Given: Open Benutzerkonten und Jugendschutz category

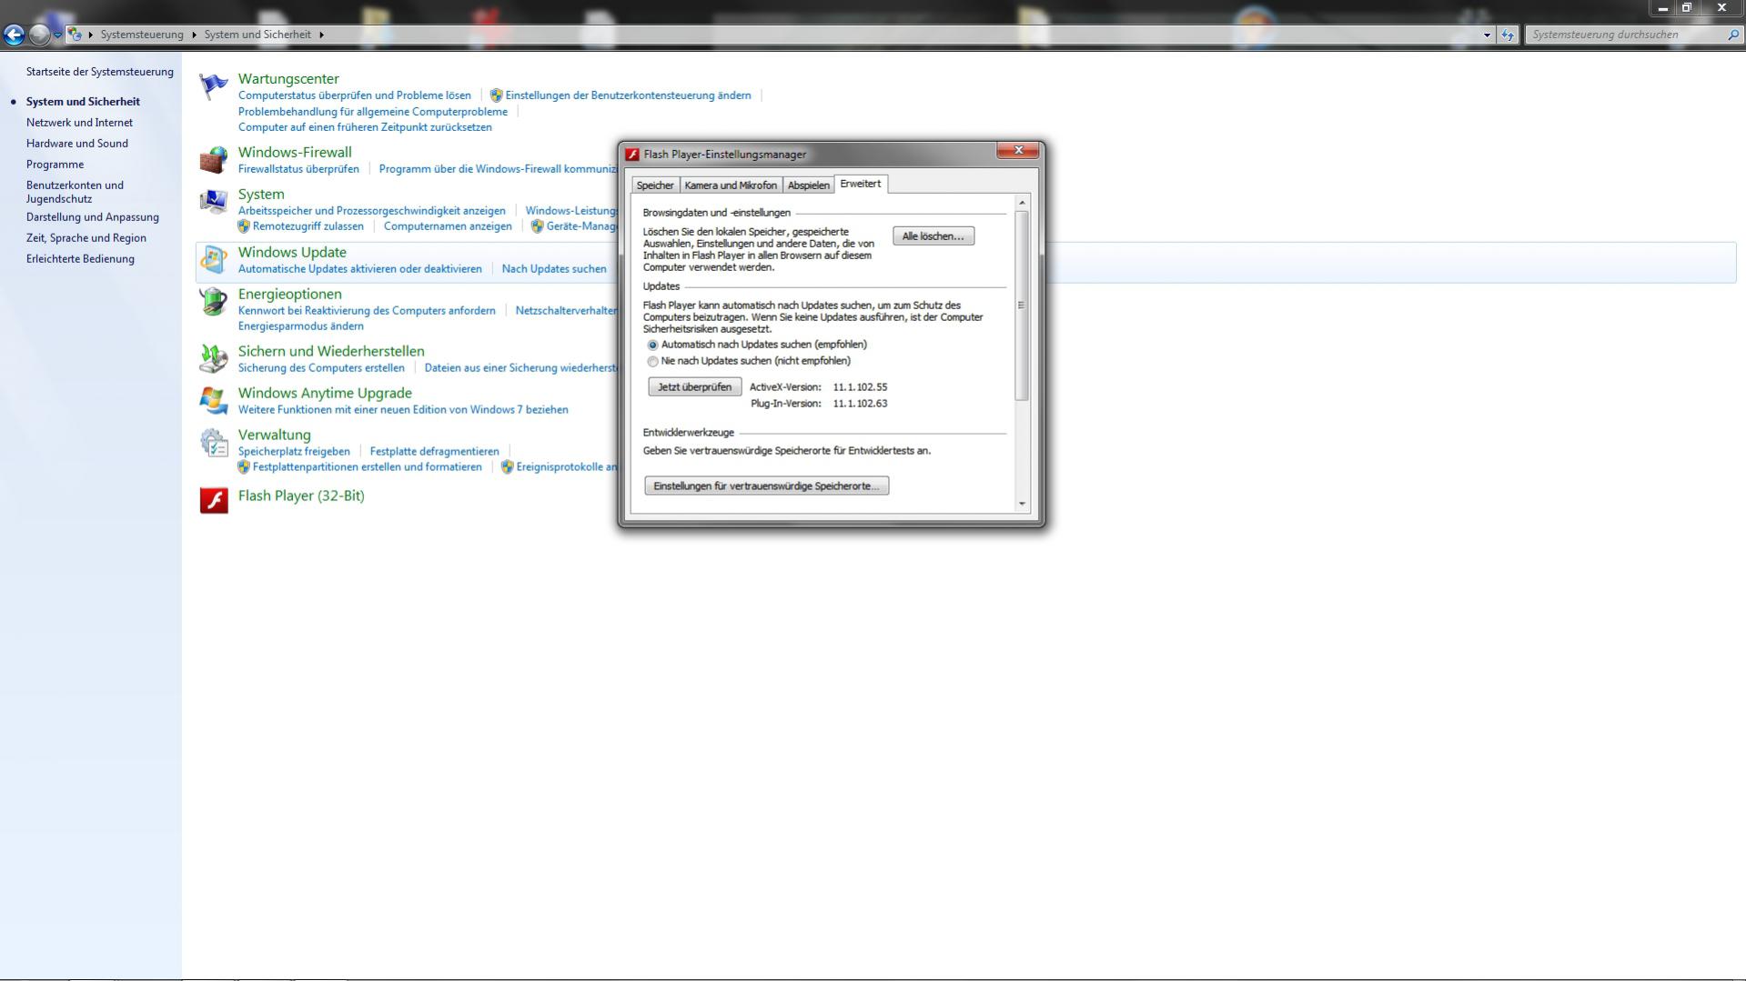Looking at the screenshot, I should coord(75,192).
